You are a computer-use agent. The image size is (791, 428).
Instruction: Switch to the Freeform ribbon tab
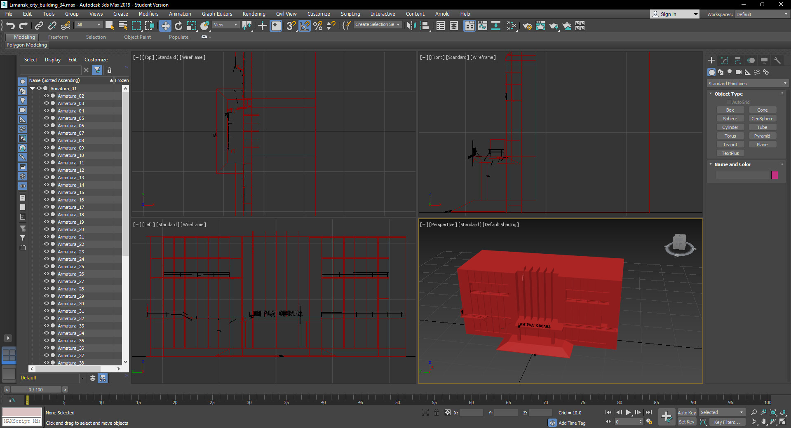(58, 37)
